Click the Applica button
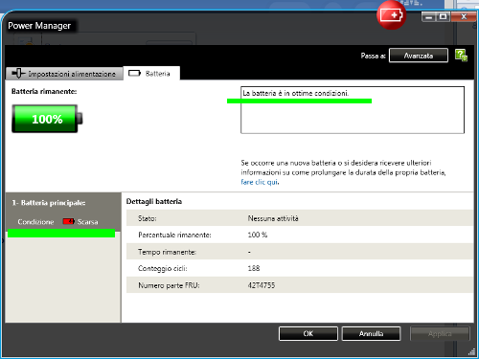 (440, 333)
